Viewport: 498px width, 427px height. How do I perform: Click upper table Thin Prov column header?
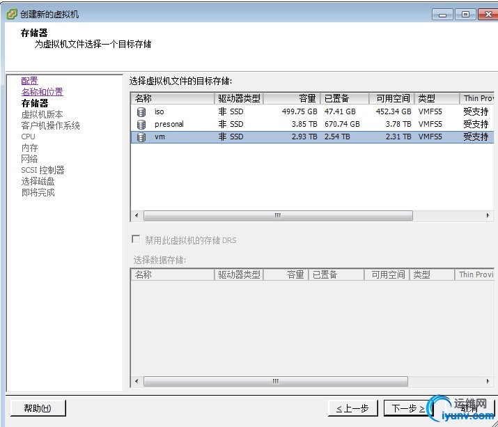476,98
